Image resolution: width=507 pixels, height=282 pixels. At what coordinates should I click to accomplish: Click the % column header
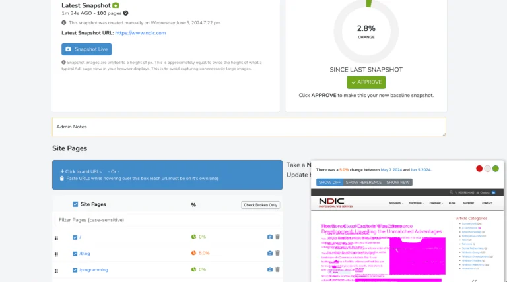(x=193, y=204)
